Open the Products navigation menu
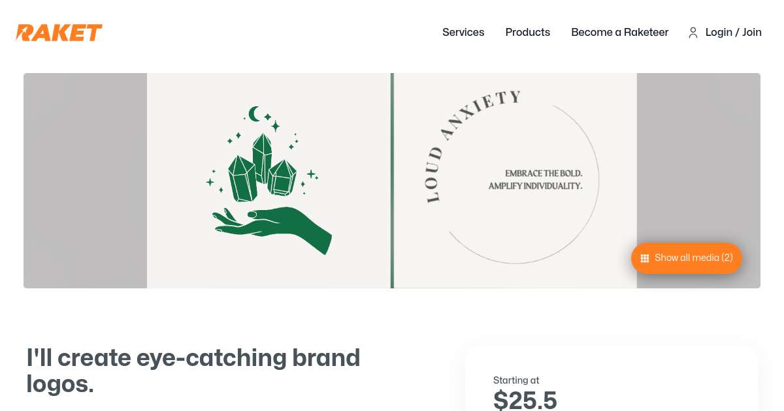784x411 pixels. coord(528,32)
